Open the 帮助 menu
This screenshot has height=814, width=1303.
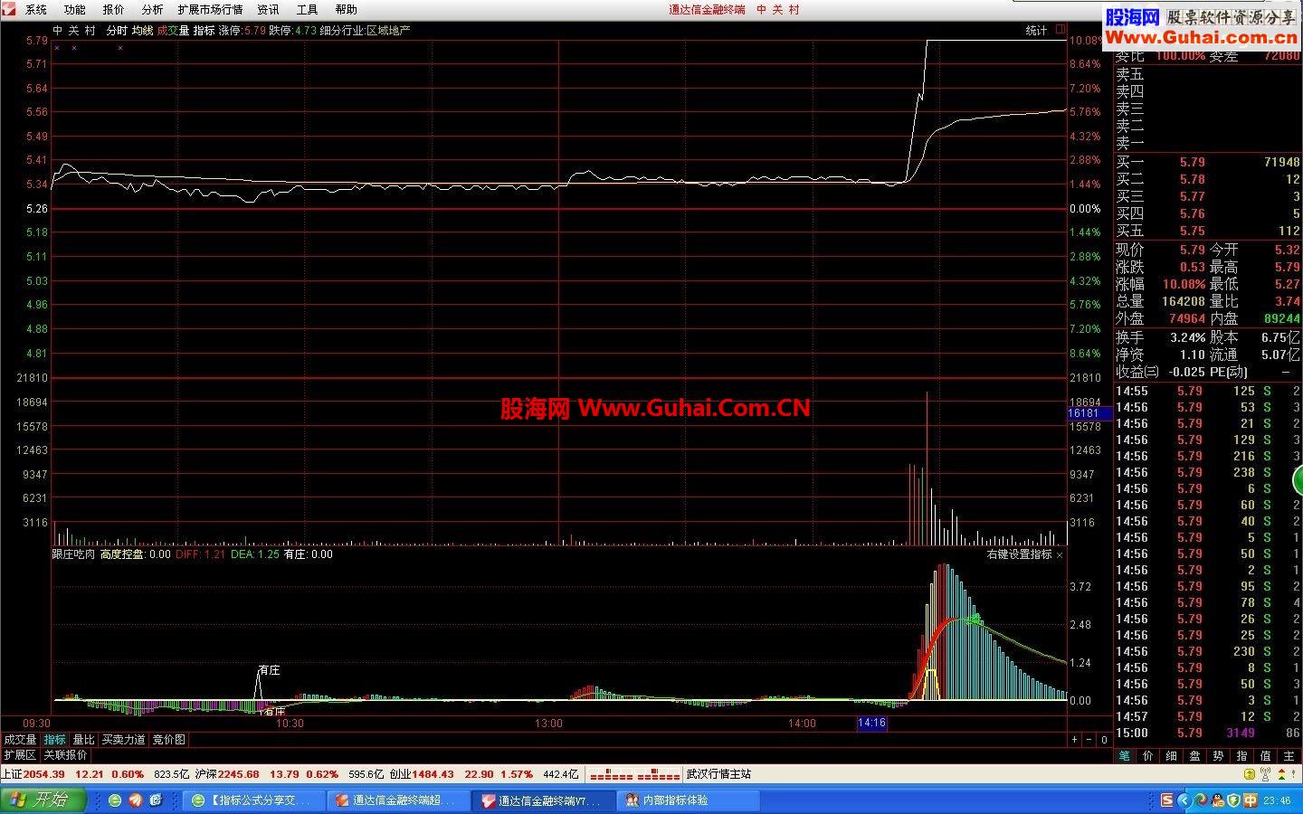347,10
